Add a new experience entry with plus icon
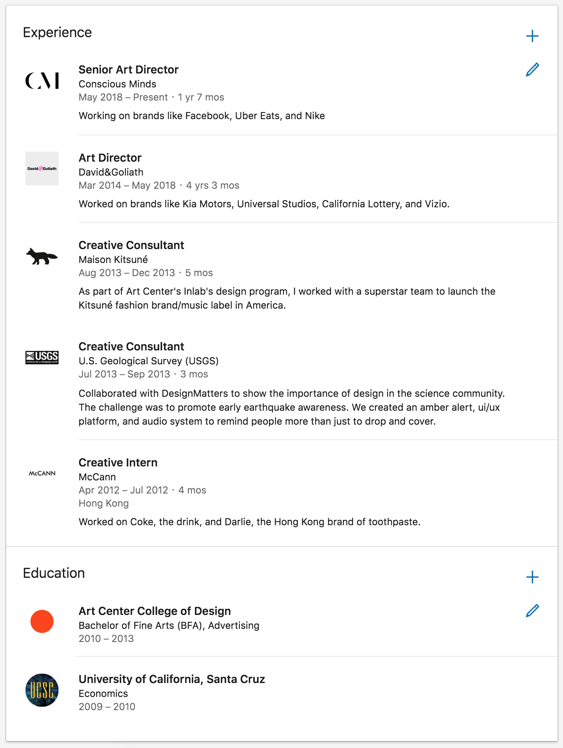 [532, 36]
